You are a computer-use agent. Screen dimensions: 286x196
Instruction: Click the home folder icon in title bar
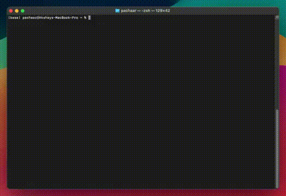[x=117, y=11]
